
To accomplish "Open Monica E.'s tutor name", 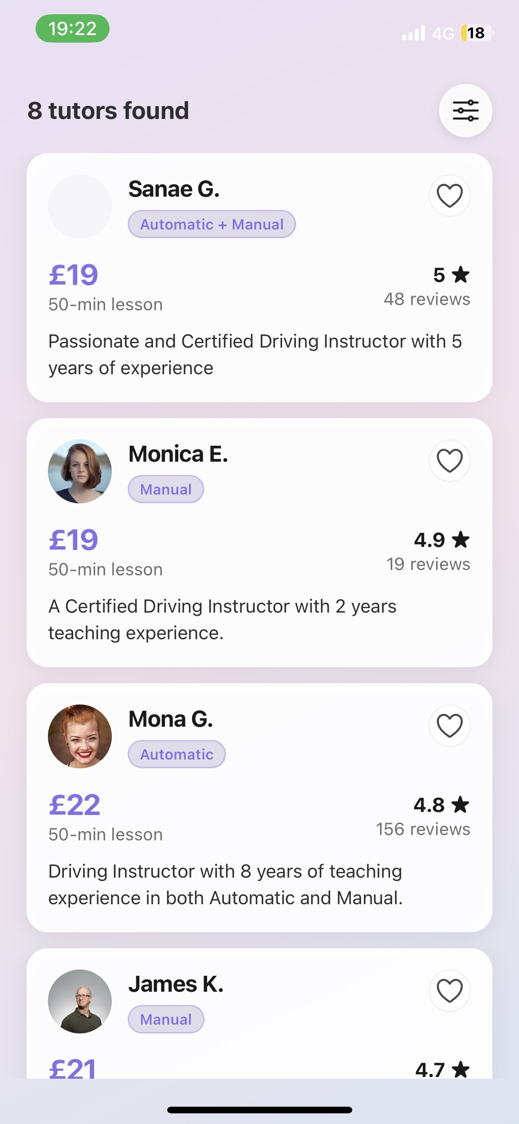I will (178, 454).
